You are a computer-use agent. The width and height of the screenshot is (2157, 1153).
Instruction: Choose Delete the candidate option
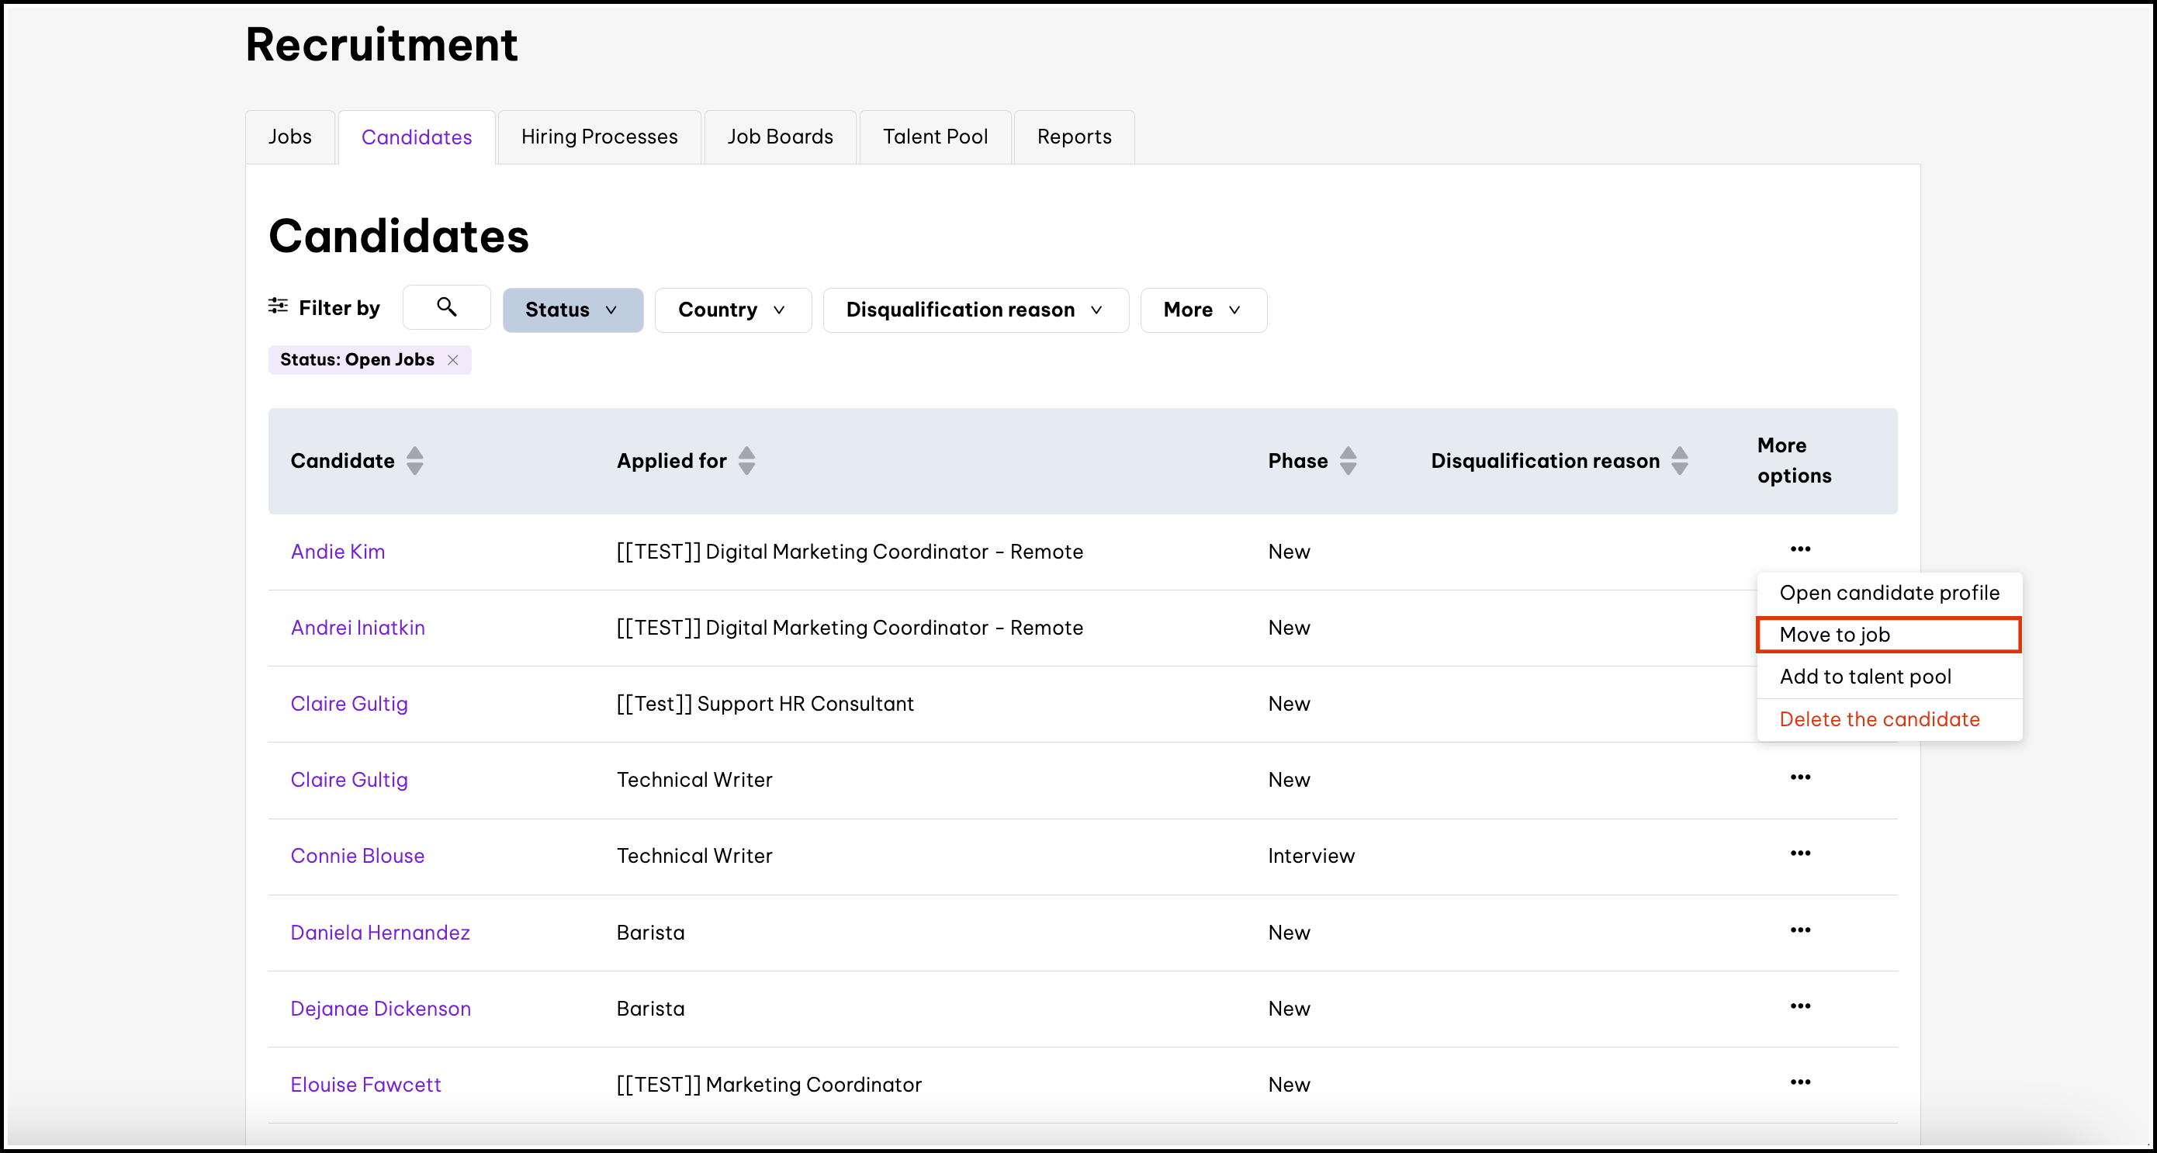[1879, 719]
